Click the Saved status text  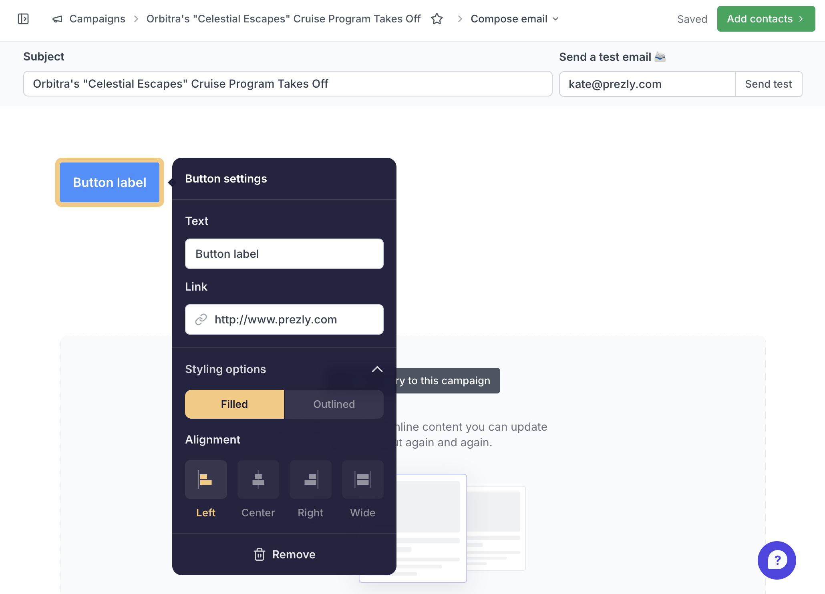point(692,19)
